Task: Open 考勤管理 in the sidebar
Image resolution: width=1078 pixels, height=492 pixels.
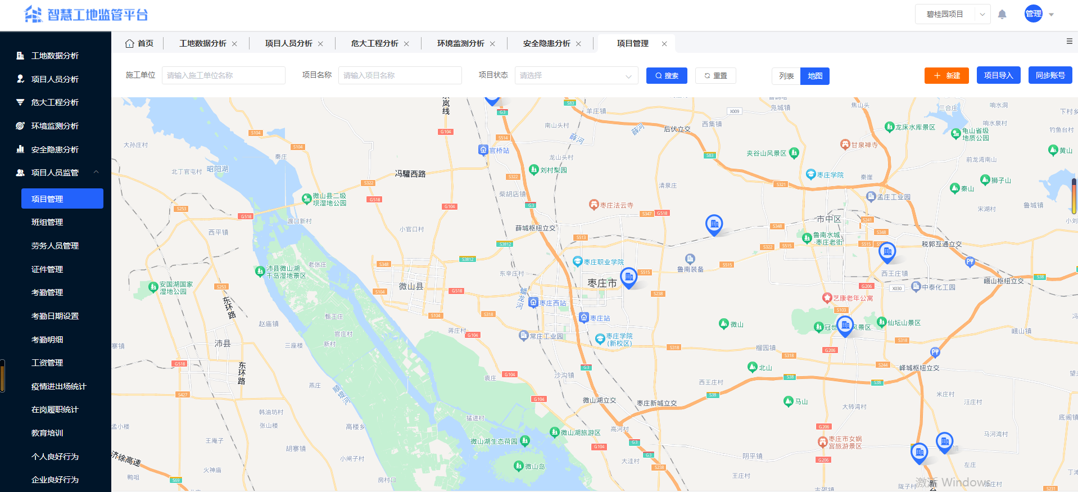Action: [47, 292]
